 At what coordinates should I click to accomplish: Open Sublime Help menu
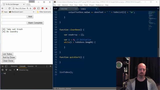(x=107, y=5)
